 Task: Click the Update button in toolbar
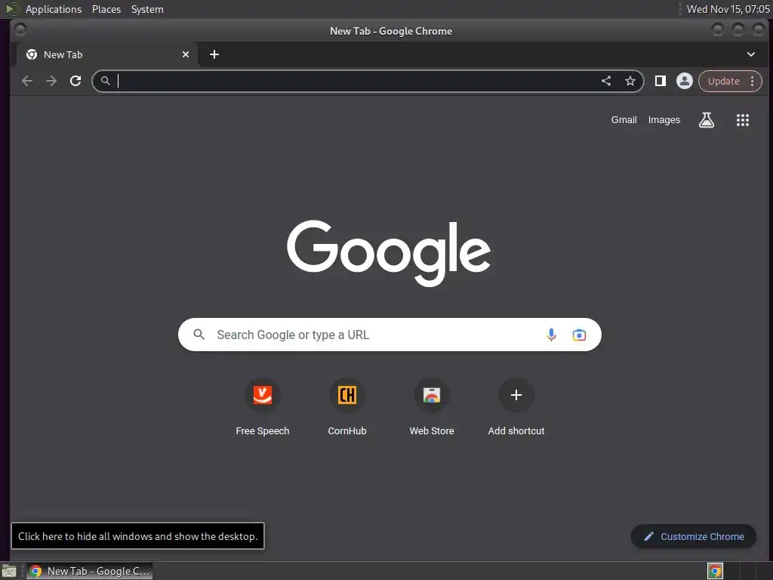point(724,82)
